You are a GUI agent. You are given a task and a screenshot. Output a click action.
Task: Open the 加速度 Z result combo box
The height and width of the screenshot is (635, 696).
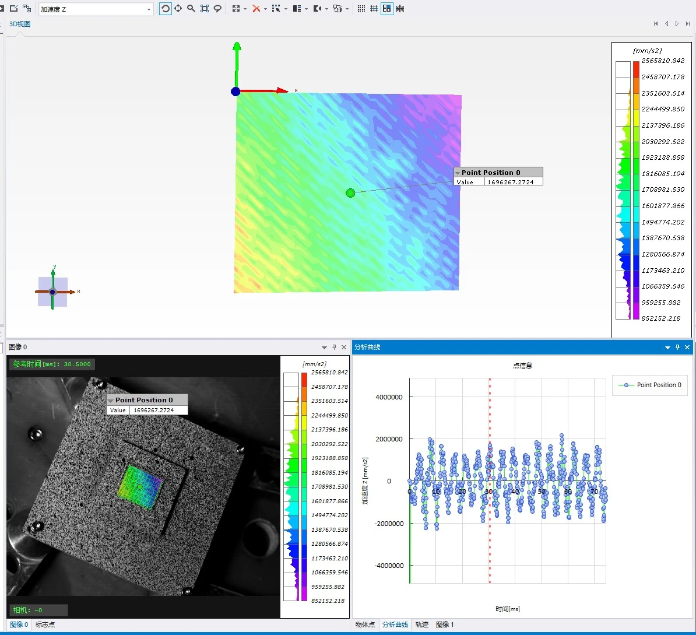tap(96, 9)
